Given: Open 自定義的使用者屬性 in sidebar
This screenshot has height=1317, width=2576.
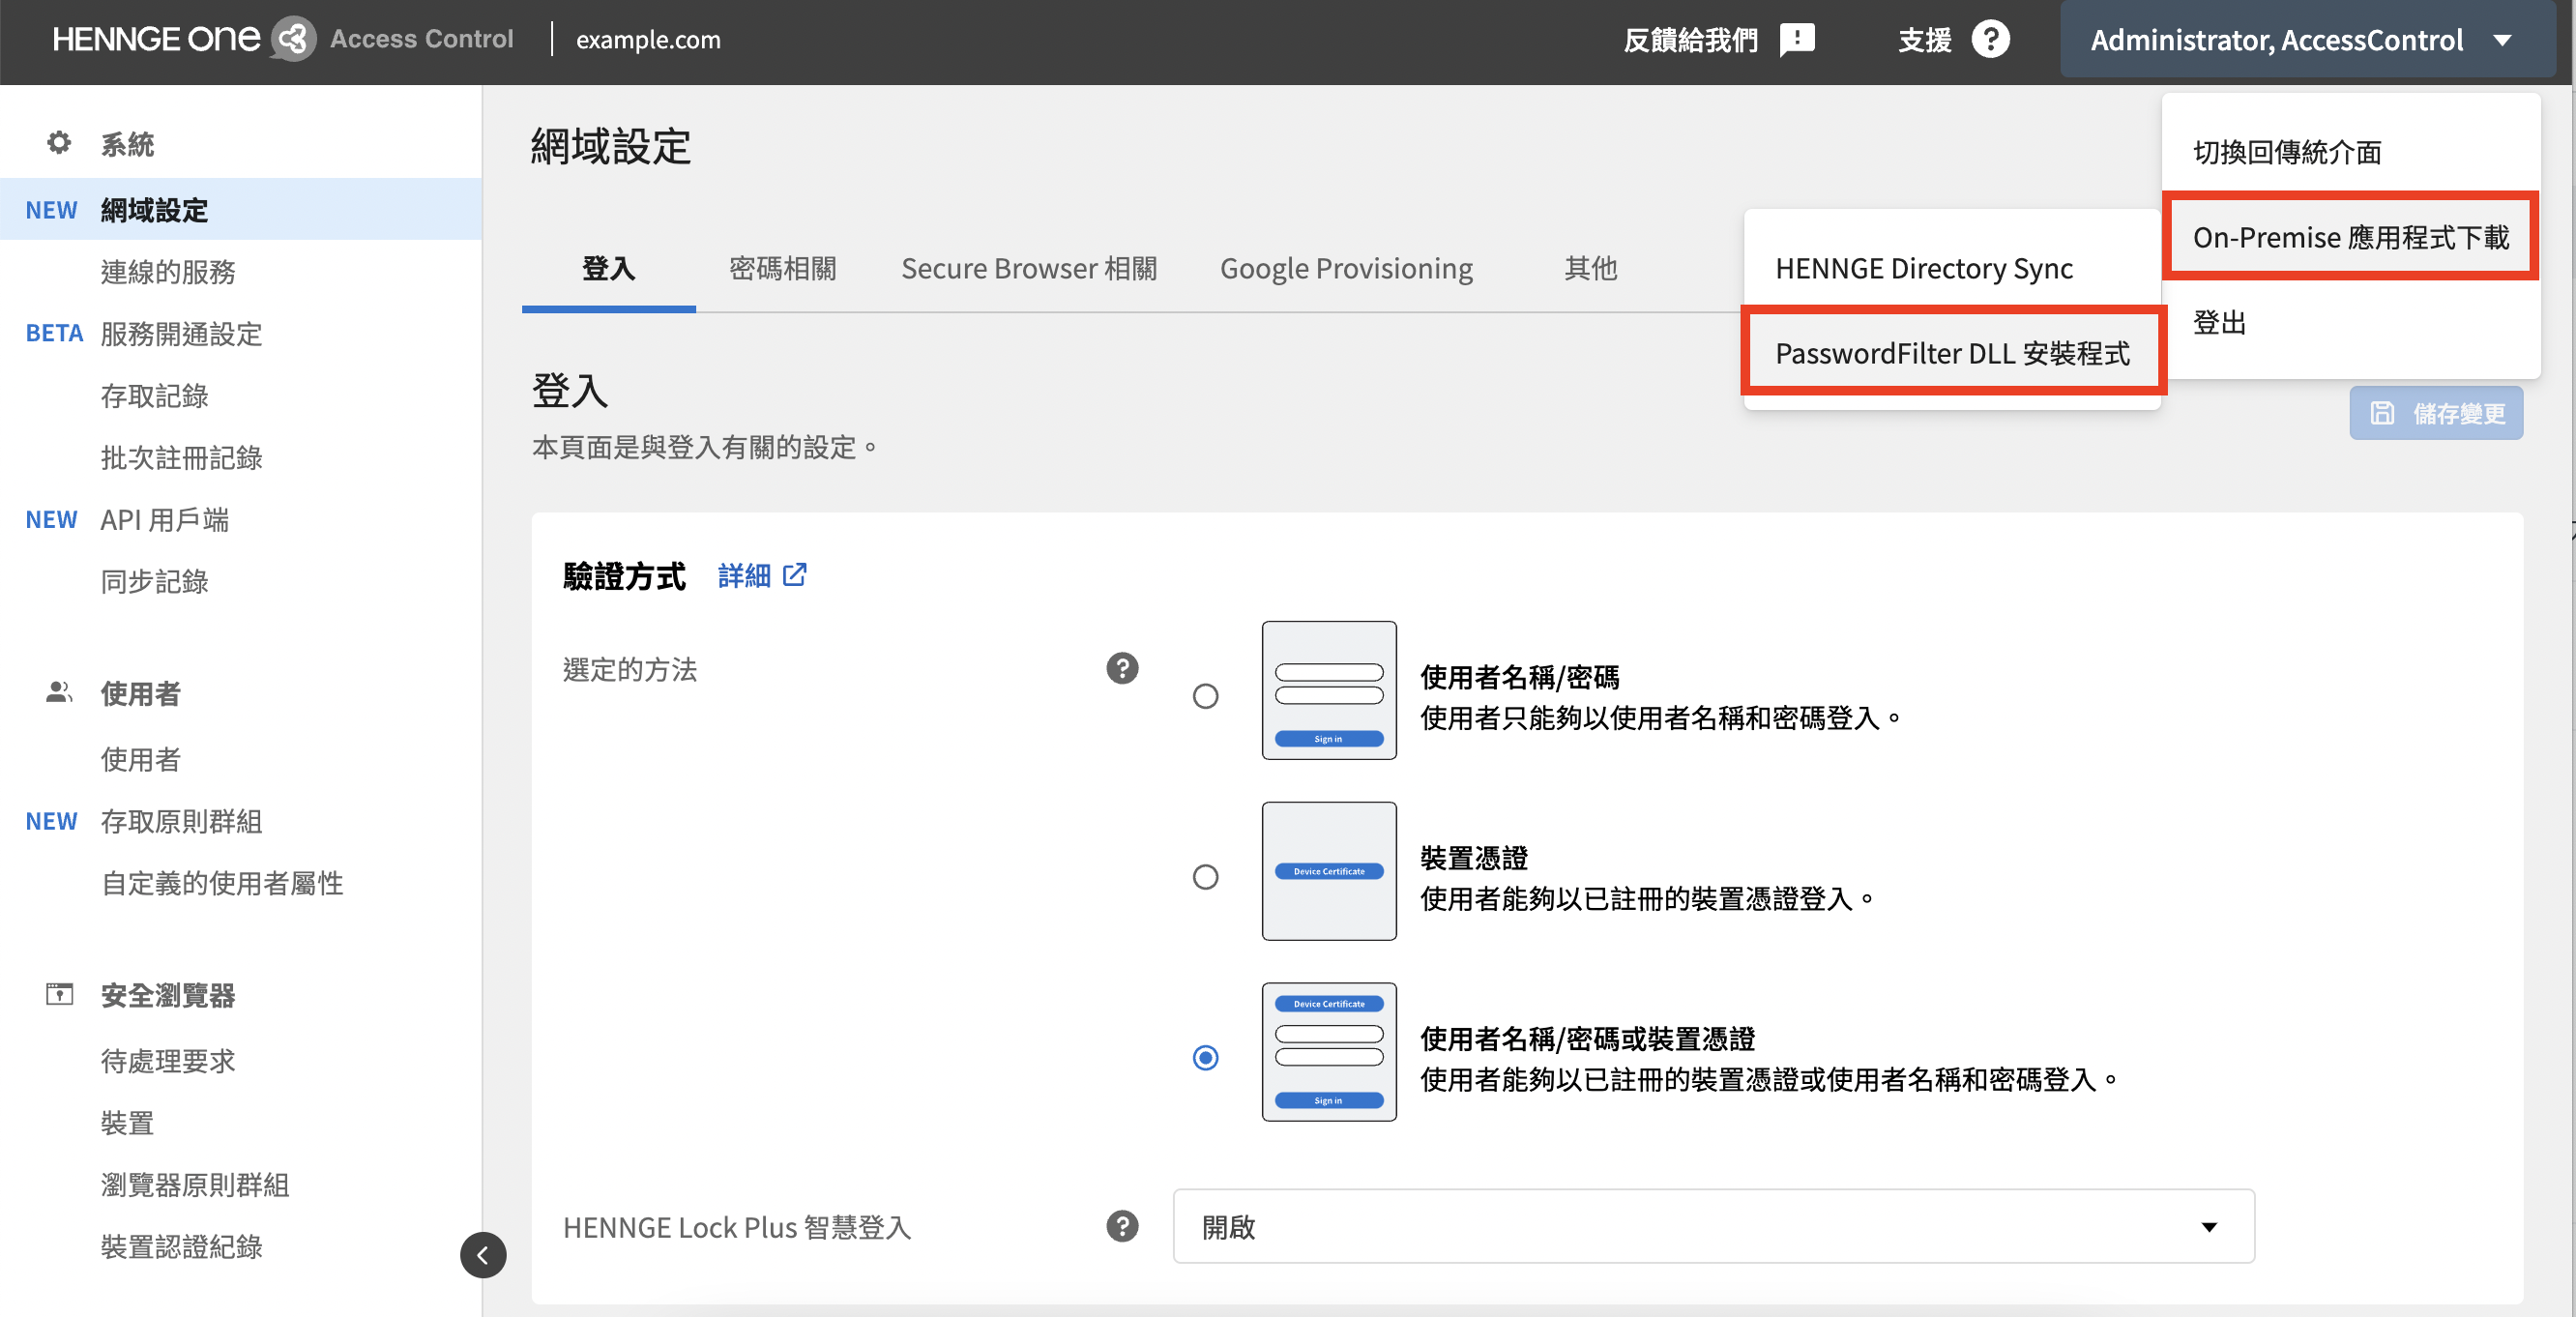Looking at the screenshot, I should click(222, 884).
